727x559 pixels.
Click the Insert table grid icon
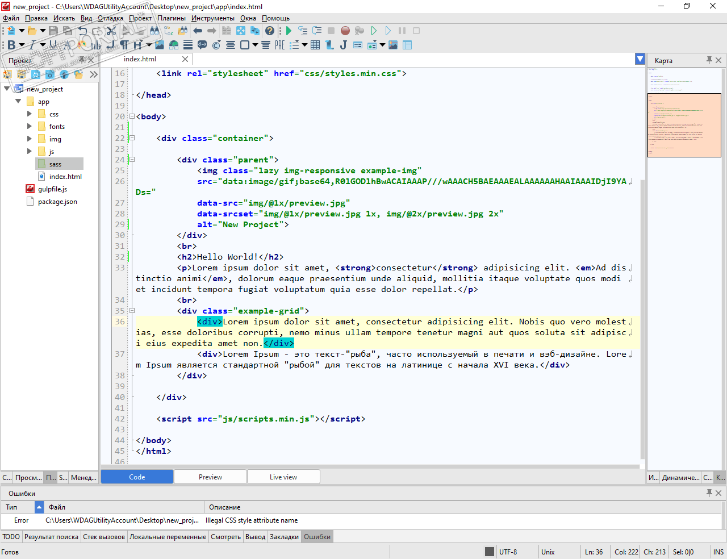tap(315, 45)
